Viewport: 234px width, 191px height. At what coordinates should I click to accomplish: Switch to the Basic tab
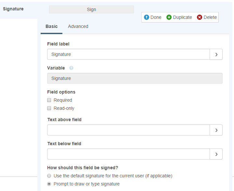[51, 26]
